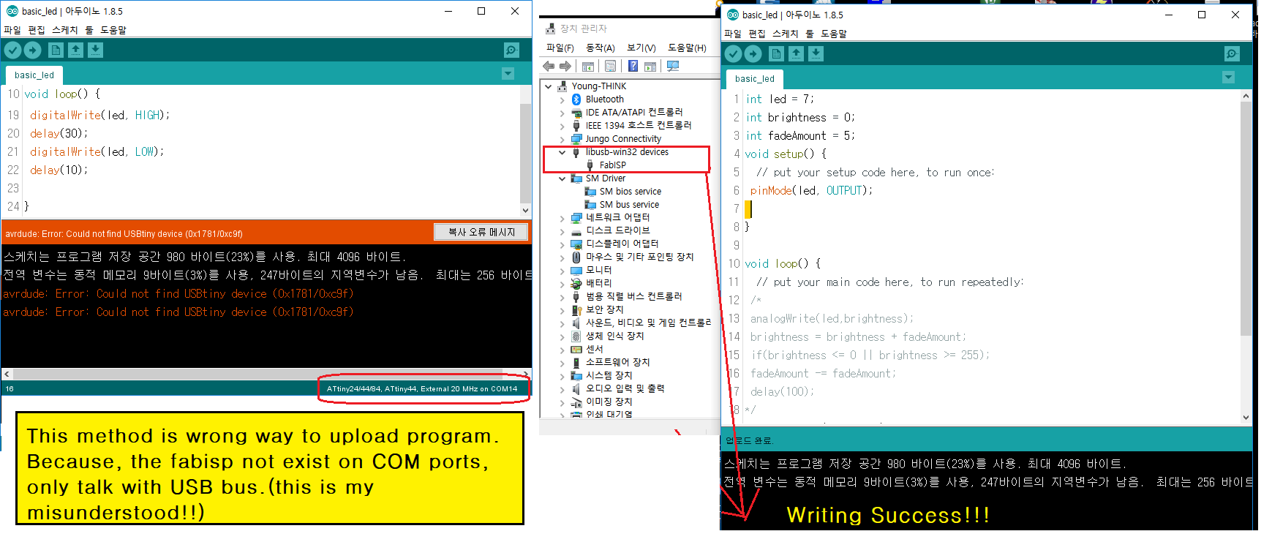This screenshot has width=1272, height=542.
Task: Click Back arrow in Device Manager toolbar
Action: 549,66
